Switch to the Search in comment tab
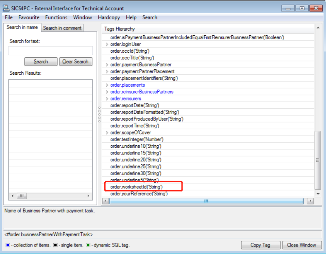 62,28
